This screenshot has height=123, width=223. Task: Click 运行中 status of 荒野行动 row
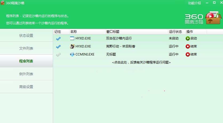173,46
